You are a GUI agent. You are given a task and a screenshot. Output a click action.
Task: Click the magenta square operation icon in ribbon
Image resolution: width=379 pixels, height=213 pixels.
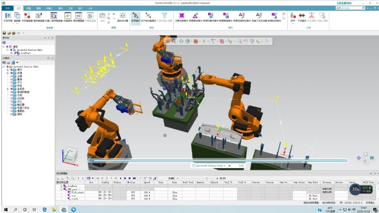click(x=182, y=16)
